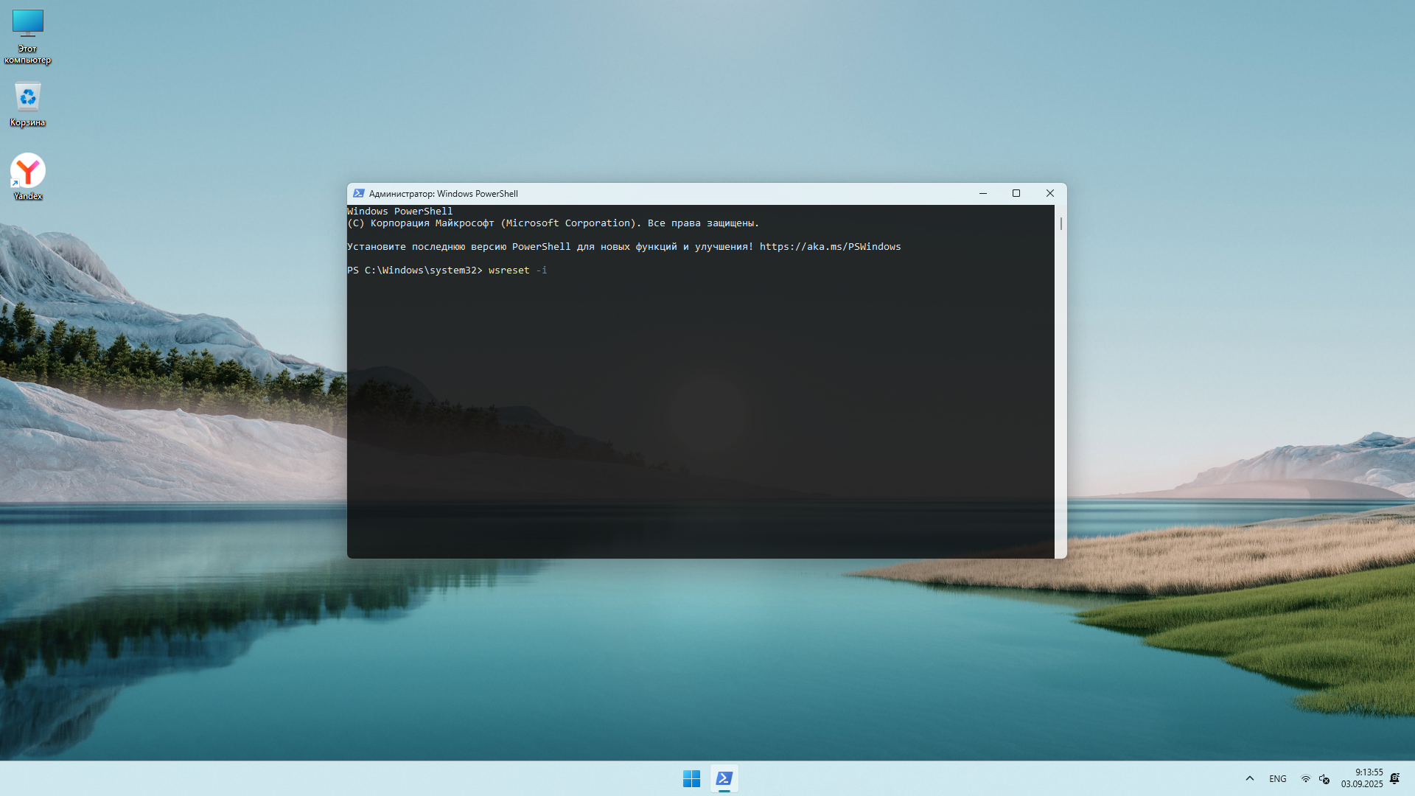This screenshot has width=1415, height=796.
Task: Close the PowerShell window
Action: tap(1050, 193)
